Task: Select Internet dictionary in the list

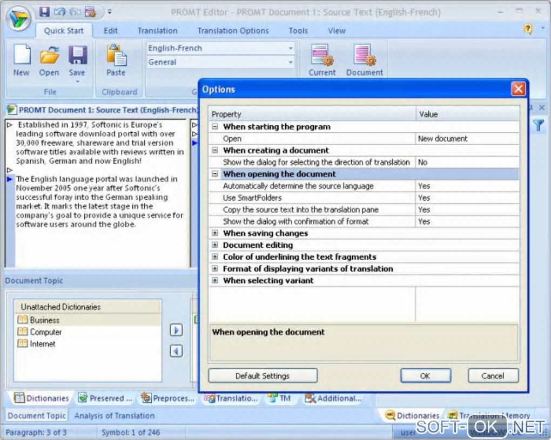Action: (x=88, y=344)
